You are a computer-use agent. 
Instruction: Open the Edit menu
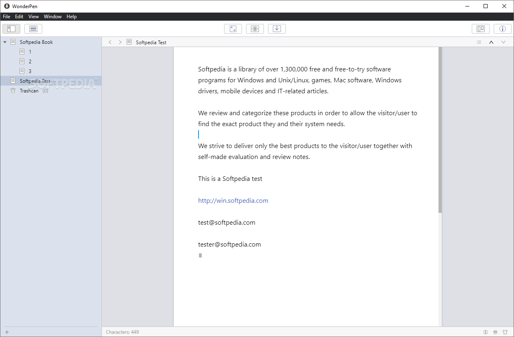[x=19, y=17]
